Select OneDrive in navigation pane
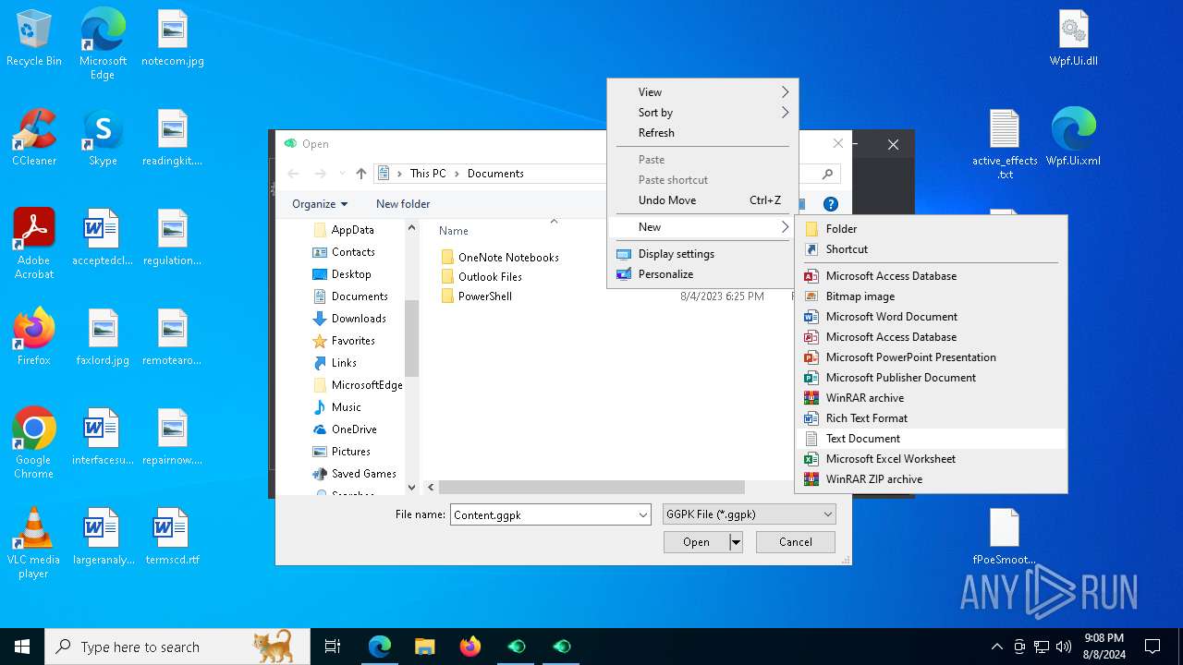Image resolution: width=1183 pixels, height=665 pixels. tap(354, 429)
